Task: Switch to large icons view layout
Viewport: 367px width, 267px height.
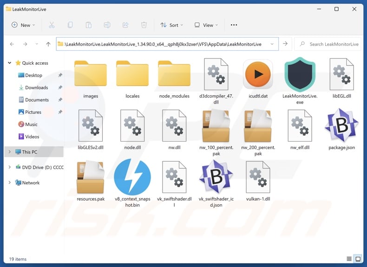Action: [x=358, y=259]
